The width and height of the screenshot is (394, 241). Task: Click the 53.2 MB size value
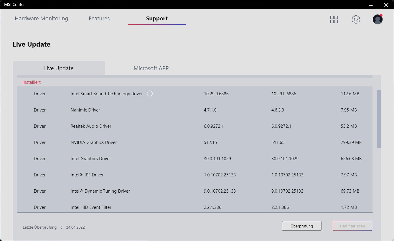[x=349, y=126]
